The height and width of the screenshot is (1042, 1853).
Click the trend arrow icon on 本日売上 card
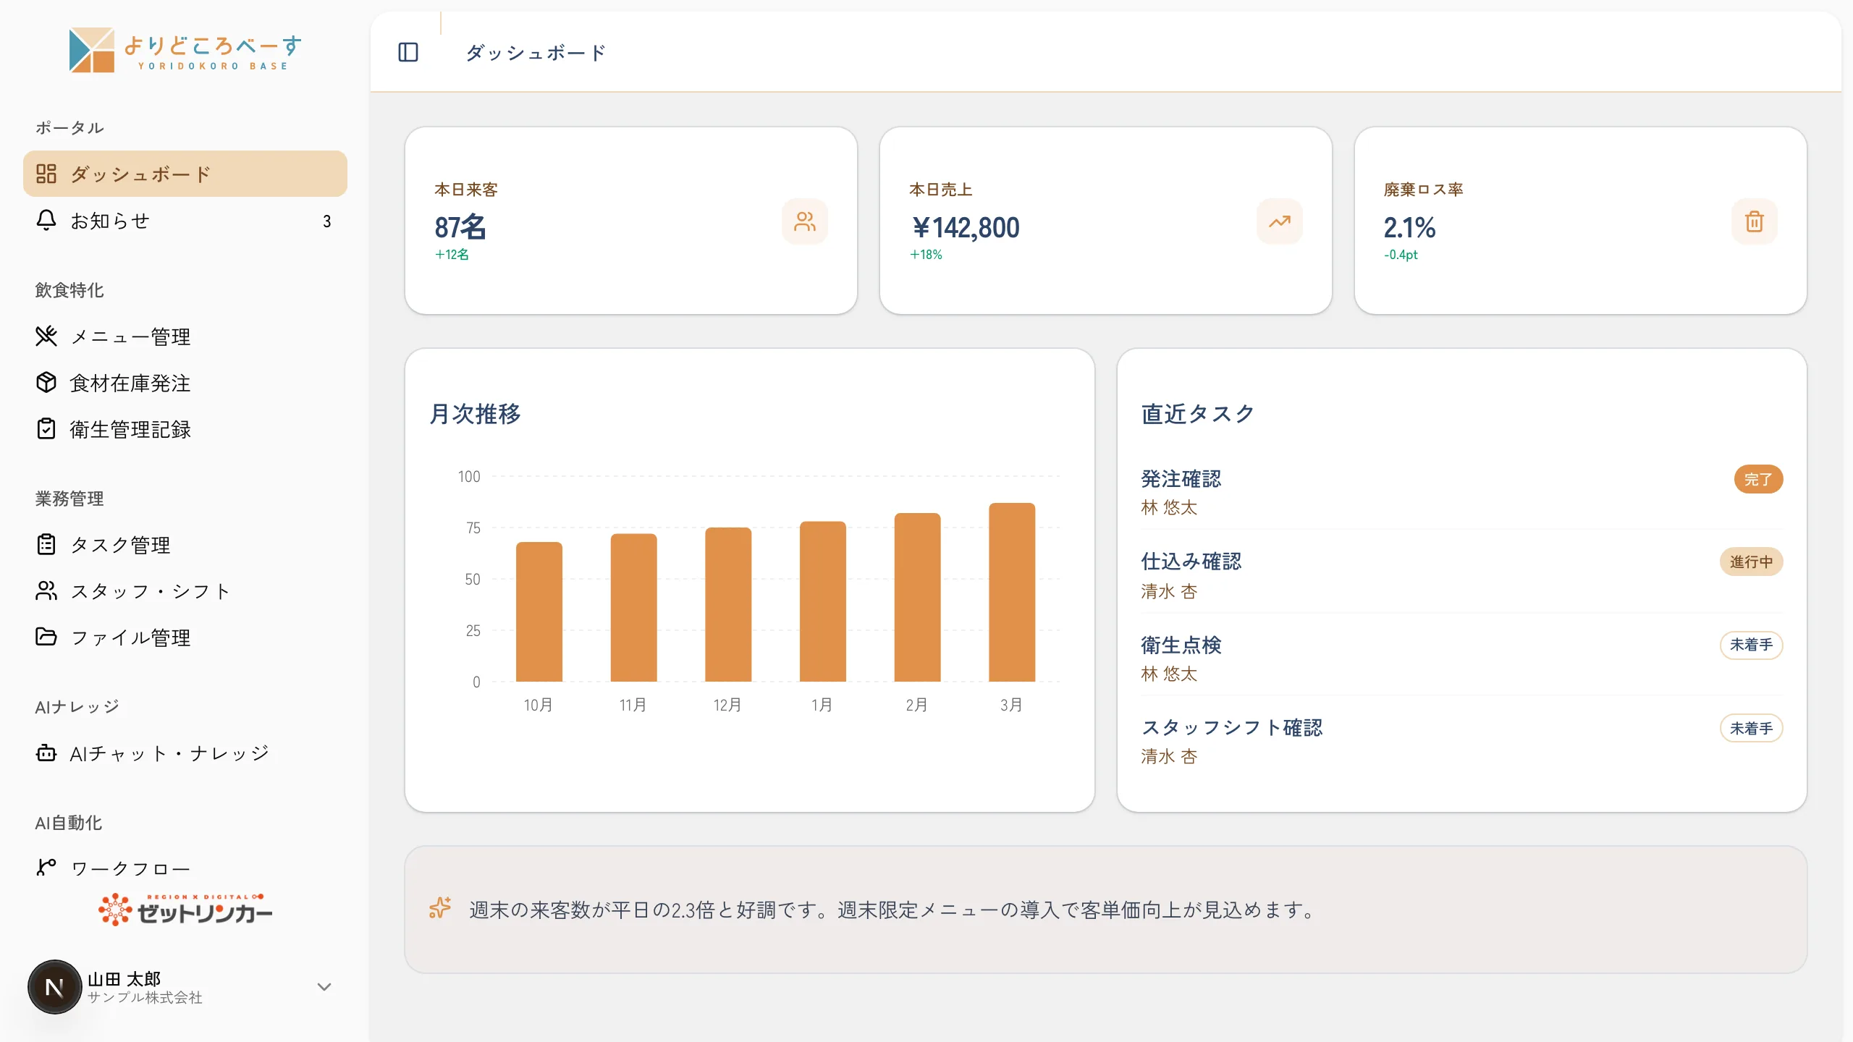tap(1280, 221)
